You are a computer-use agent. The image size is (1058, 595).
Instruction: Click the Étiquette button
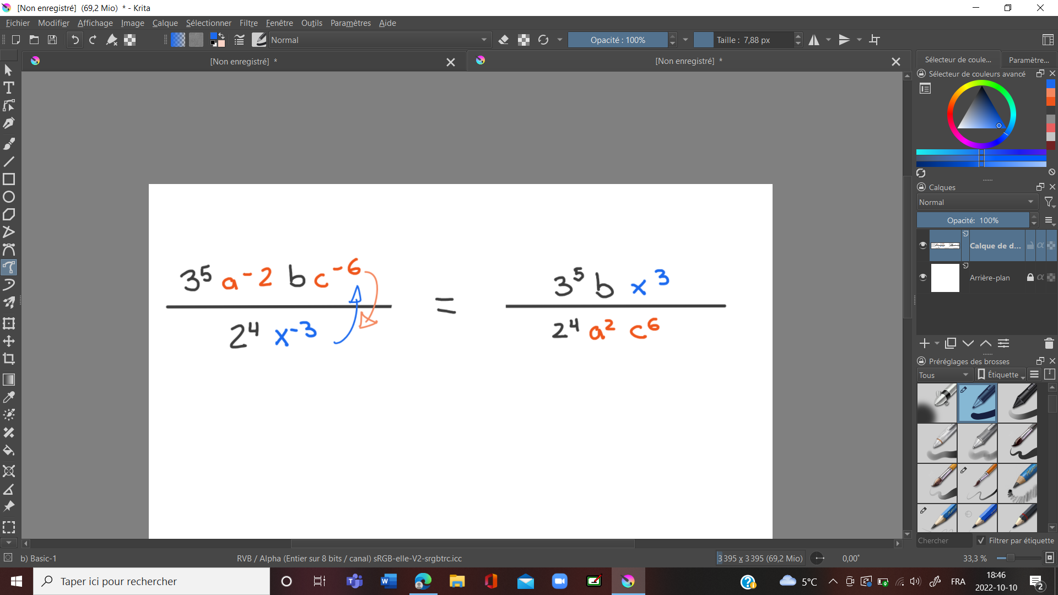click(1001, 375)
